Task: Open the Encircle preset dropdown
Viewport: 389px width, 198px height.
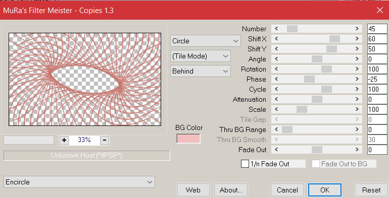Action: [x=79, y=182]
